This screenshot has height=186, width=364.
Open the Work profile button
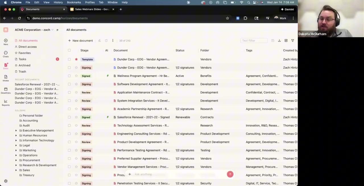[x=280, y=18]
